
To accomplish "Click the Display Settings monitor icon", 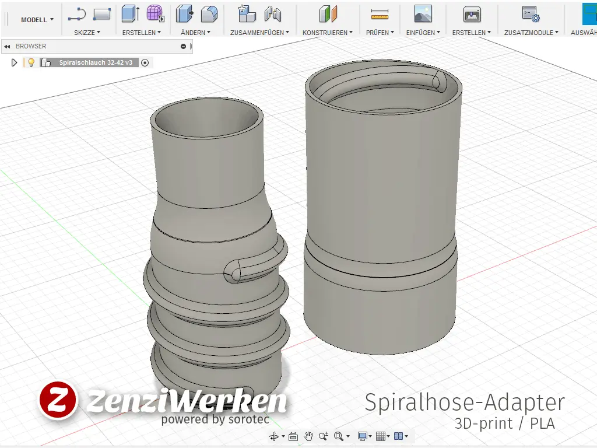I will tap(363, 436).
